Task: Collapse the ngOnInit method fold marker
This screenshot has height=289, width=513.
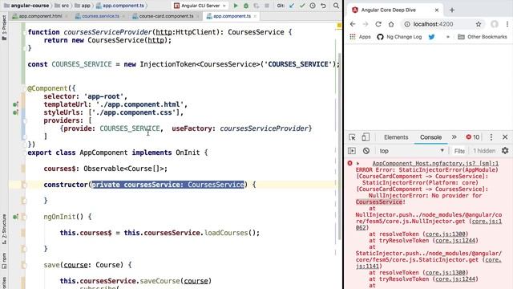Action: 24,217
